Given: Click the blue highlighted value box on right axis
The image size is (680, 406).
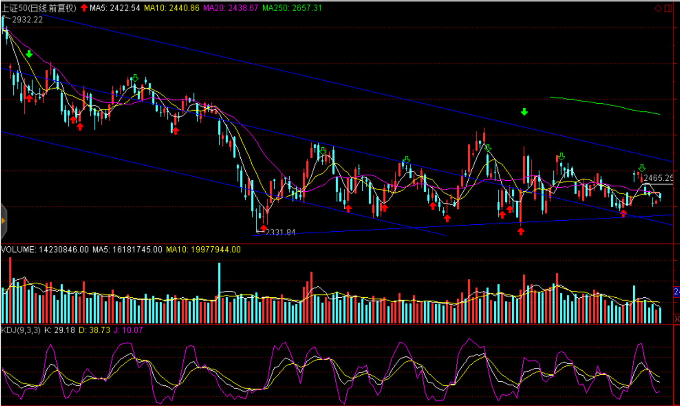Looking at the screenshot, I should point(676,292).
